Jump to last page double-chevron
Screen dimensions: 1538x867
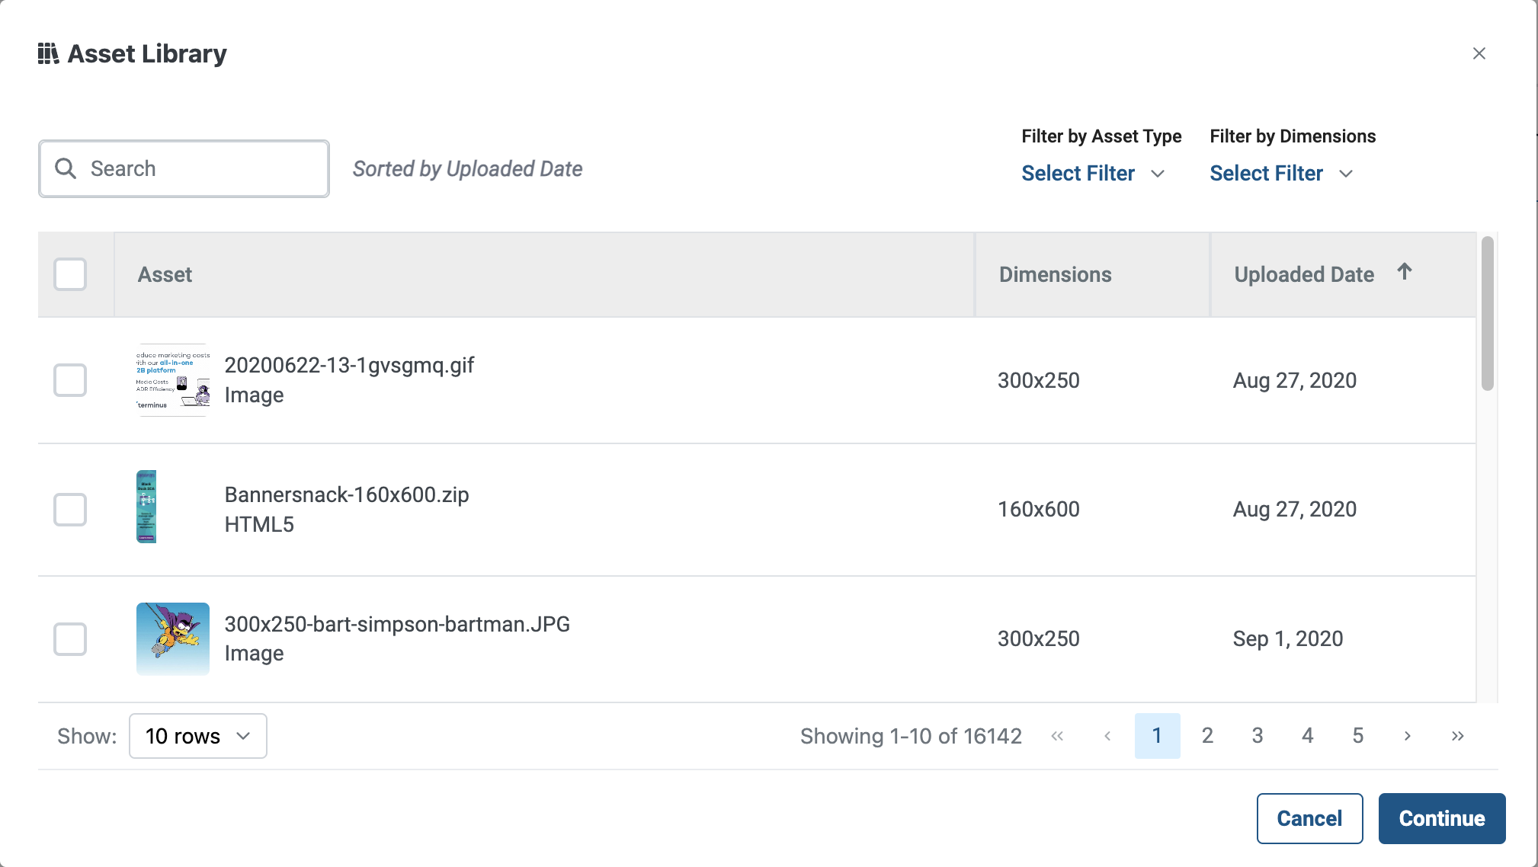pos(1458,736)
